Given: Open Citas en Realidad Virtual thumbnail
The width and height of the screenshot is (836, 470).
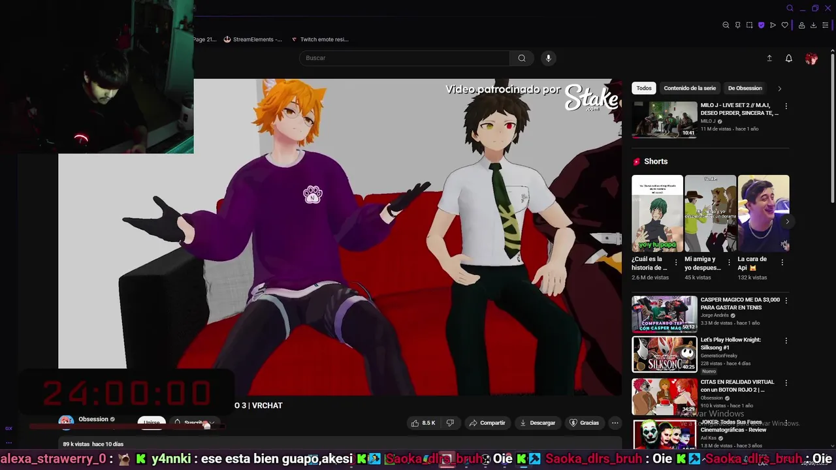Looking at the screenshot, I should (664, 396).
